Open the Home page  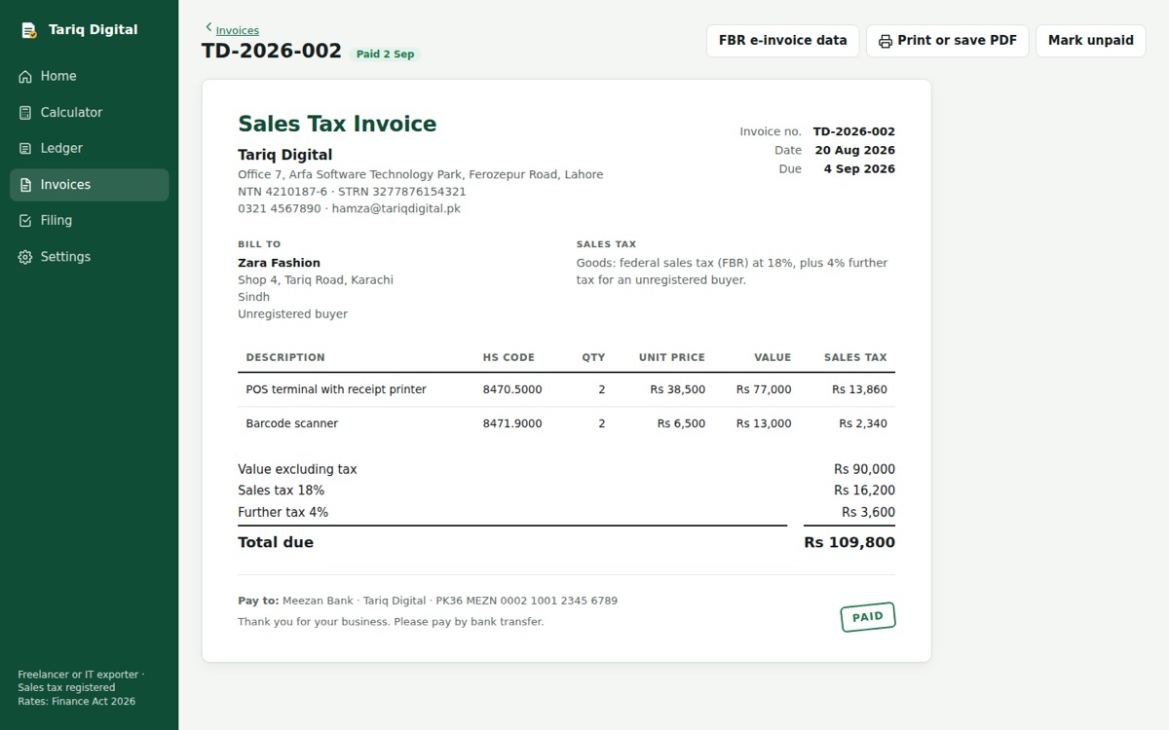point(90,76)
